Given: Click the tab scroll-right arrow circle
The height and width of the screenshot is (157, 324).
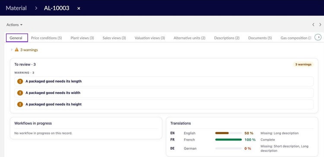Looking at the screenshot, I should coord(318,38).
